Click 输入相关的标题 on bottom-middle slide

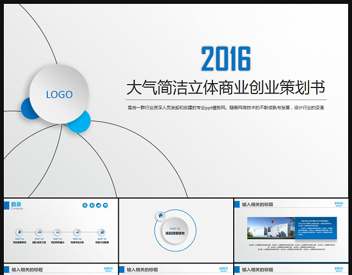click(142, 270)
